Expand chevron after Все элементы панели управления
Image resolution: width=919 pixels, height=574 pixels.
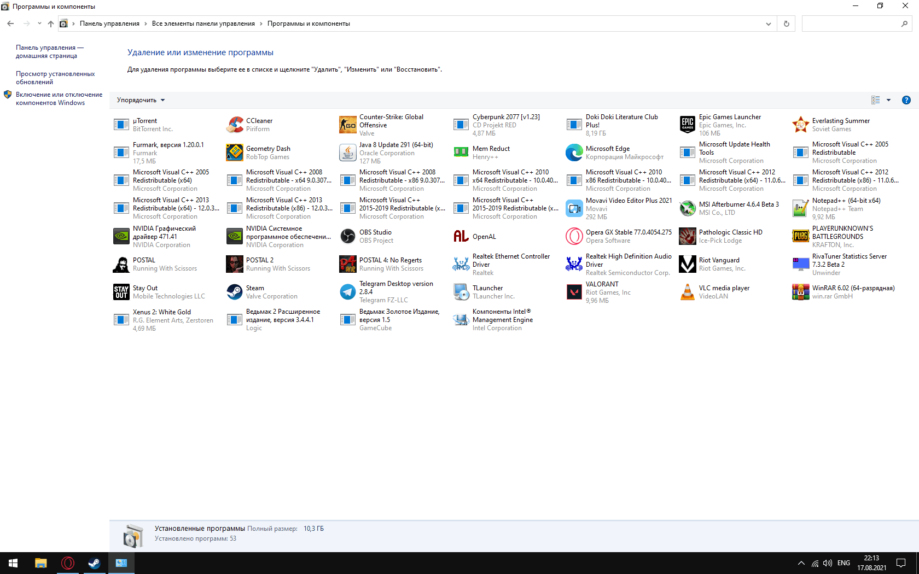(x=261, y=24)
